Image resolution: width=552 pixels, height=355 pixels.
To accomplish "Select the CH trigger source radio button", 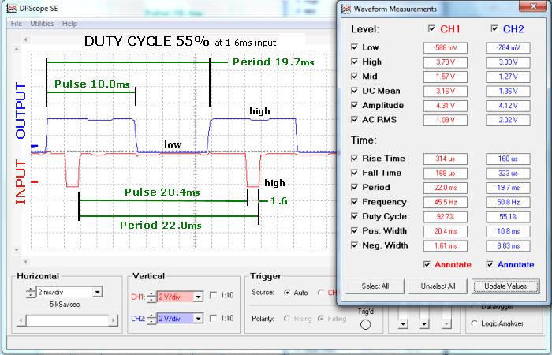I will click(x=321, y=293).
